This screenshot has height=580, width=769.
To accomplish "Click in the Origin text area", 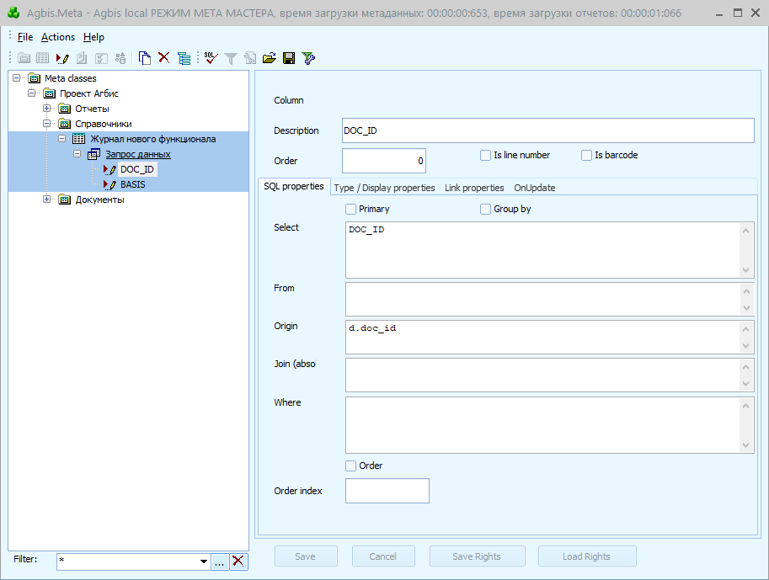I will coord(543,338).
